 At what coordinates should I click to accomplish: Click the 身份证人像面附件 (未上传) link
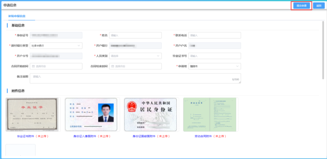92,136
